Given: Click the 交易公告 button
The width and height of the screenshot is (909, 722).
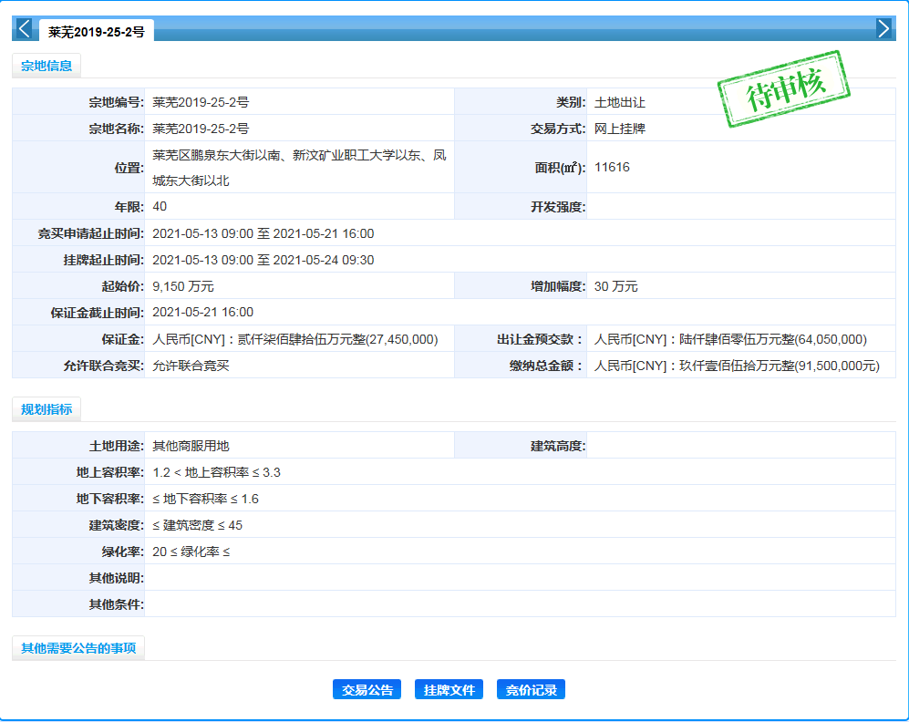Looking at the screenshot, I should (367, 689).
